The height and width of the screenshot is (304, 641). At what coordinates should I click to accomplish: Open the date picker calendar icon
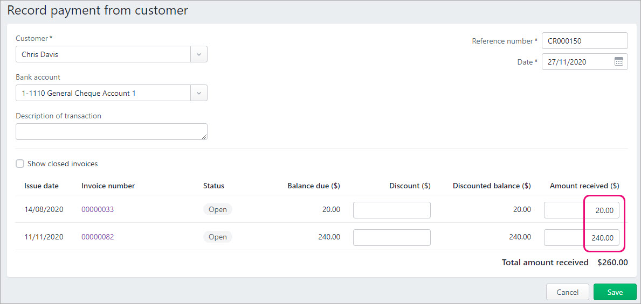[x=618, y=62]
